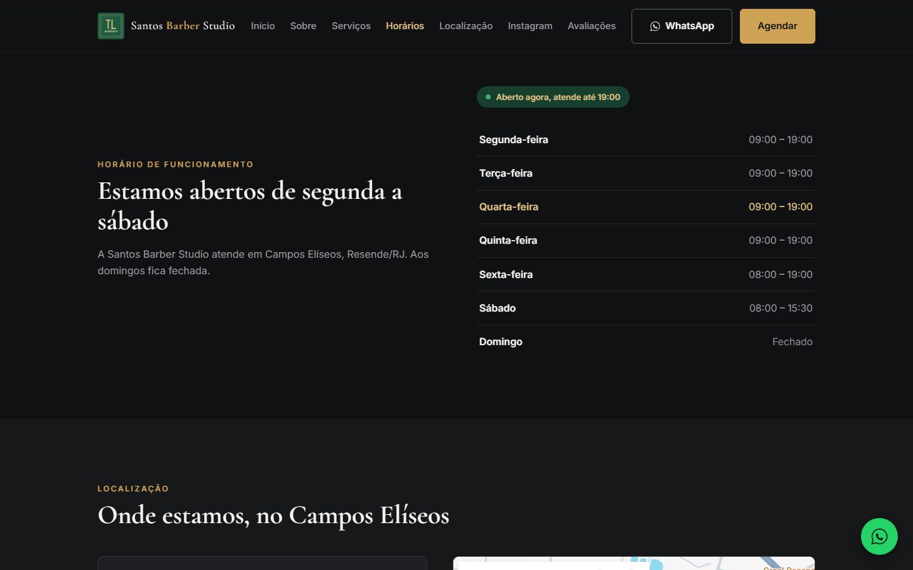Open the Sobre section link

303,26
